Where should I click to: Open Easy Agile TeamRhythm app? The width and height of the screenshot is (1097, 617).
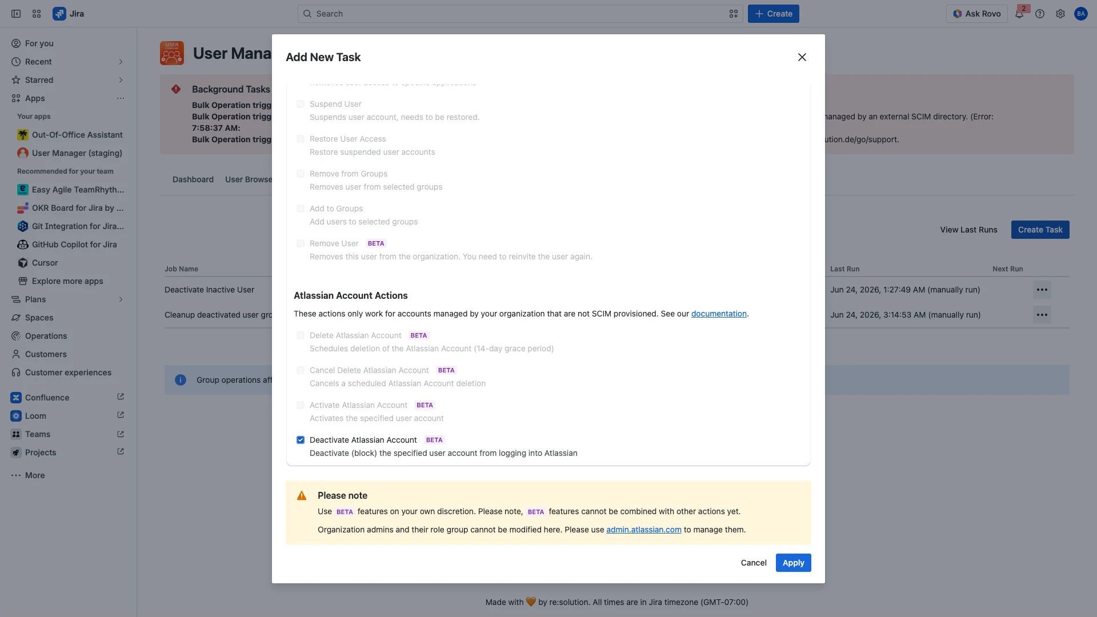(71, 190)
